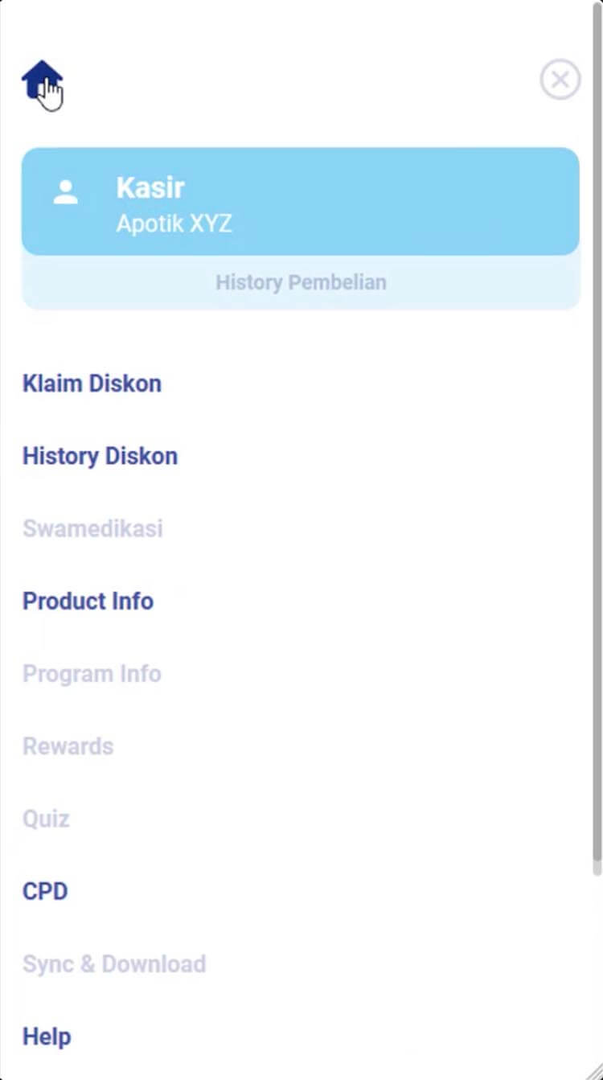Screen dimensions: 603x1080
Task: Open the Klaim Diskon menu item
Action: (92, 383)
